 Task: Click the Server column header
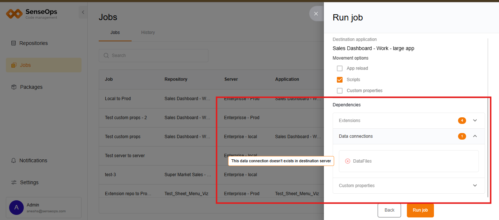tap(231, 79)
